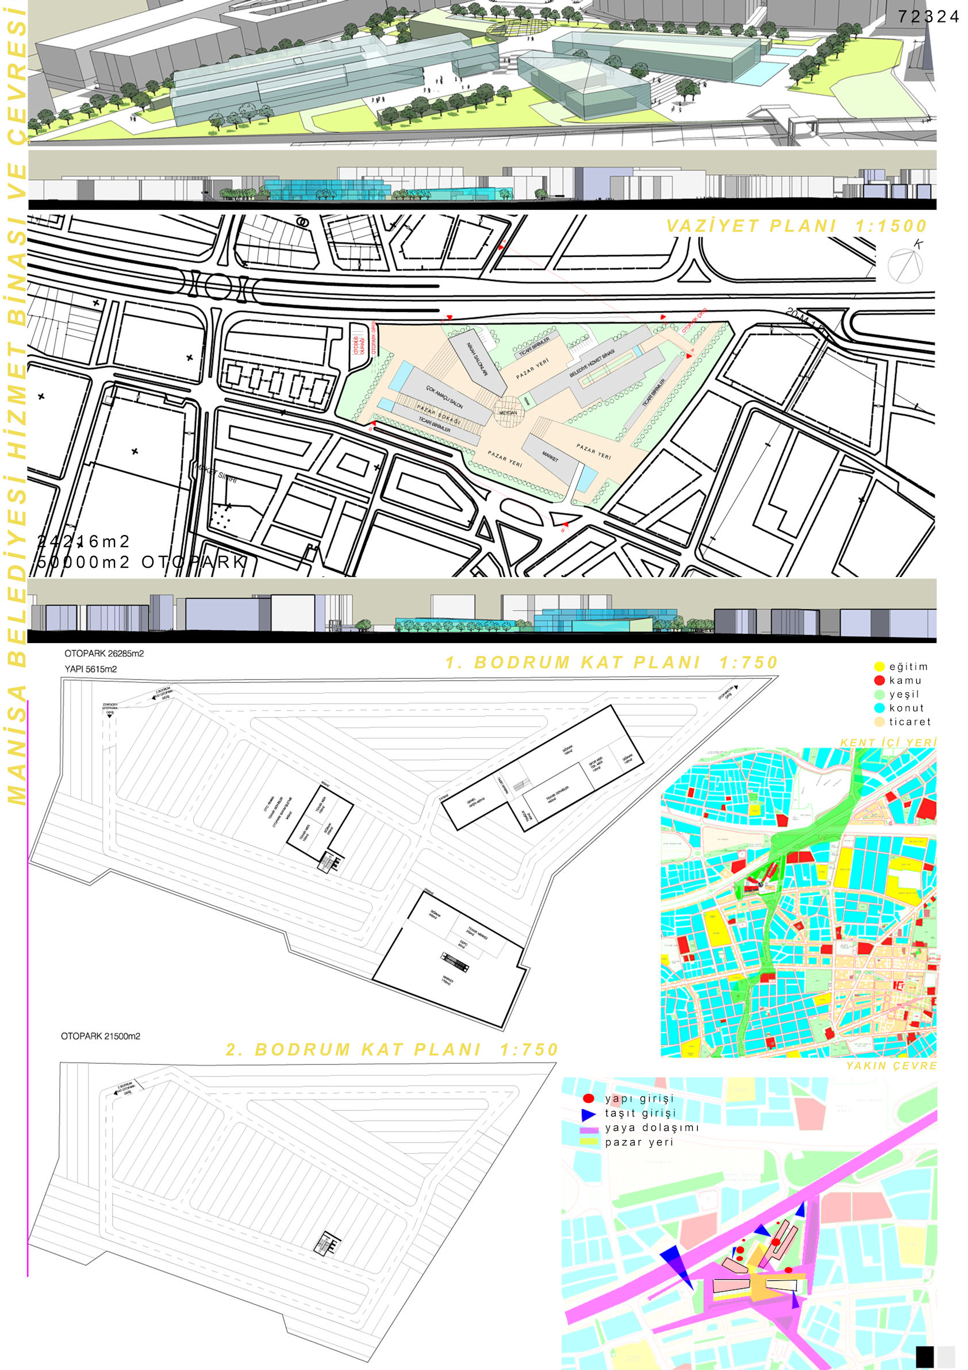Click the beige ticaret legend swatch
This screenshot has width=968, height=1370.
[x=879, y=722]
